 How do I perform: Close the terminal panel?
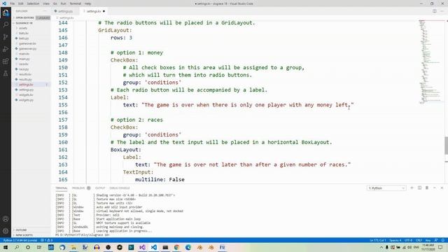442,188
